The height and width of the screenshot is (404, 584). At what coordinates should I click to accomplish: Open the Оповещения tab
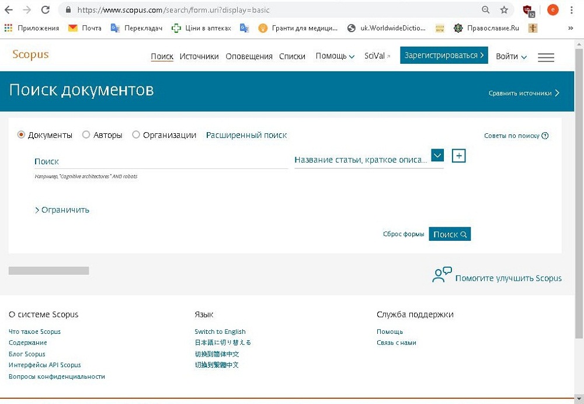[249, 56]
